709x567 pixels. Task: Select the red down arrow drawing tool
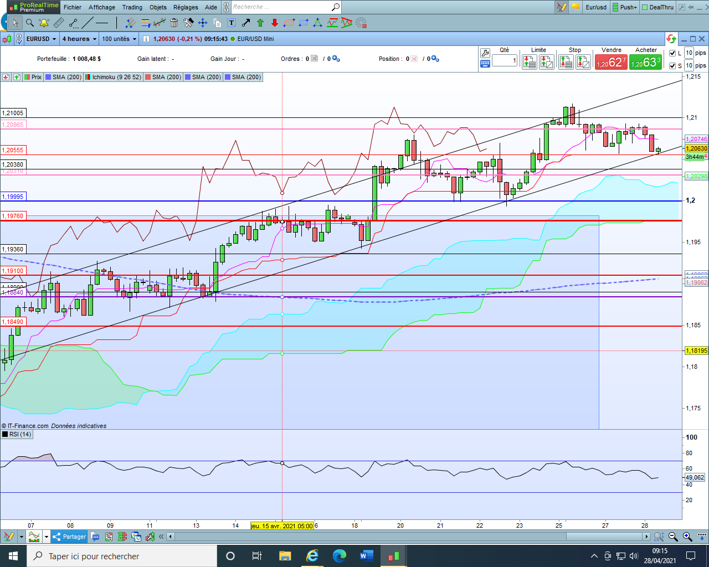coord(275,23)
